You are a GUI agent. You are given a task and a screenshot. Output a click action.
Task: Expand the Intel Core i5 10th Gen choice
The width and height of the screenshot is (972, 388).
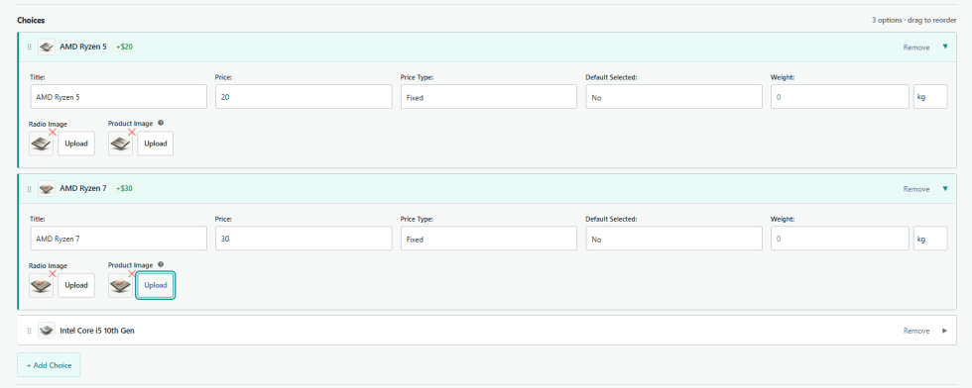tap(944, 331)
